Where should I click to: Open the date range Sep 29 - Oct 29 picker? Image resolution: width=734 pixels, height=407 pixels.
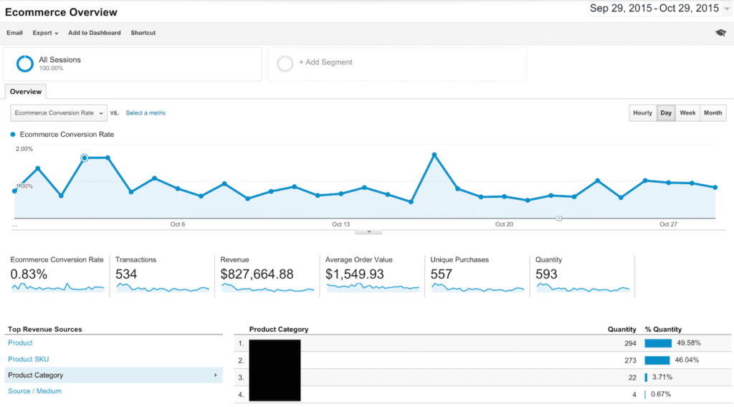[659, 9]
